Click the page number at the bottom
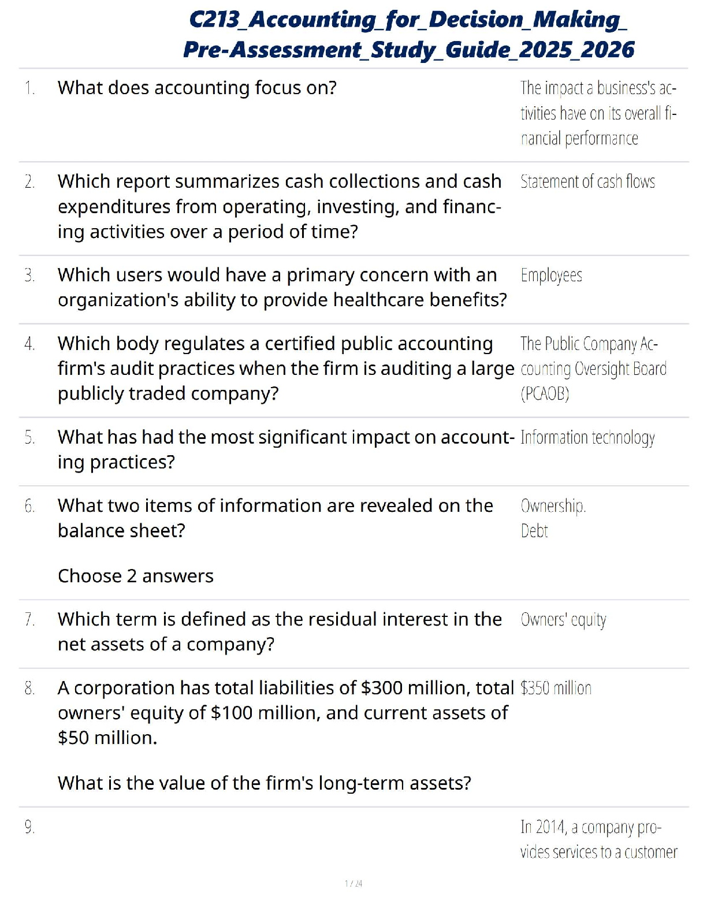The height and width of the screenshot is (915, 707). [x=353, y=883]
